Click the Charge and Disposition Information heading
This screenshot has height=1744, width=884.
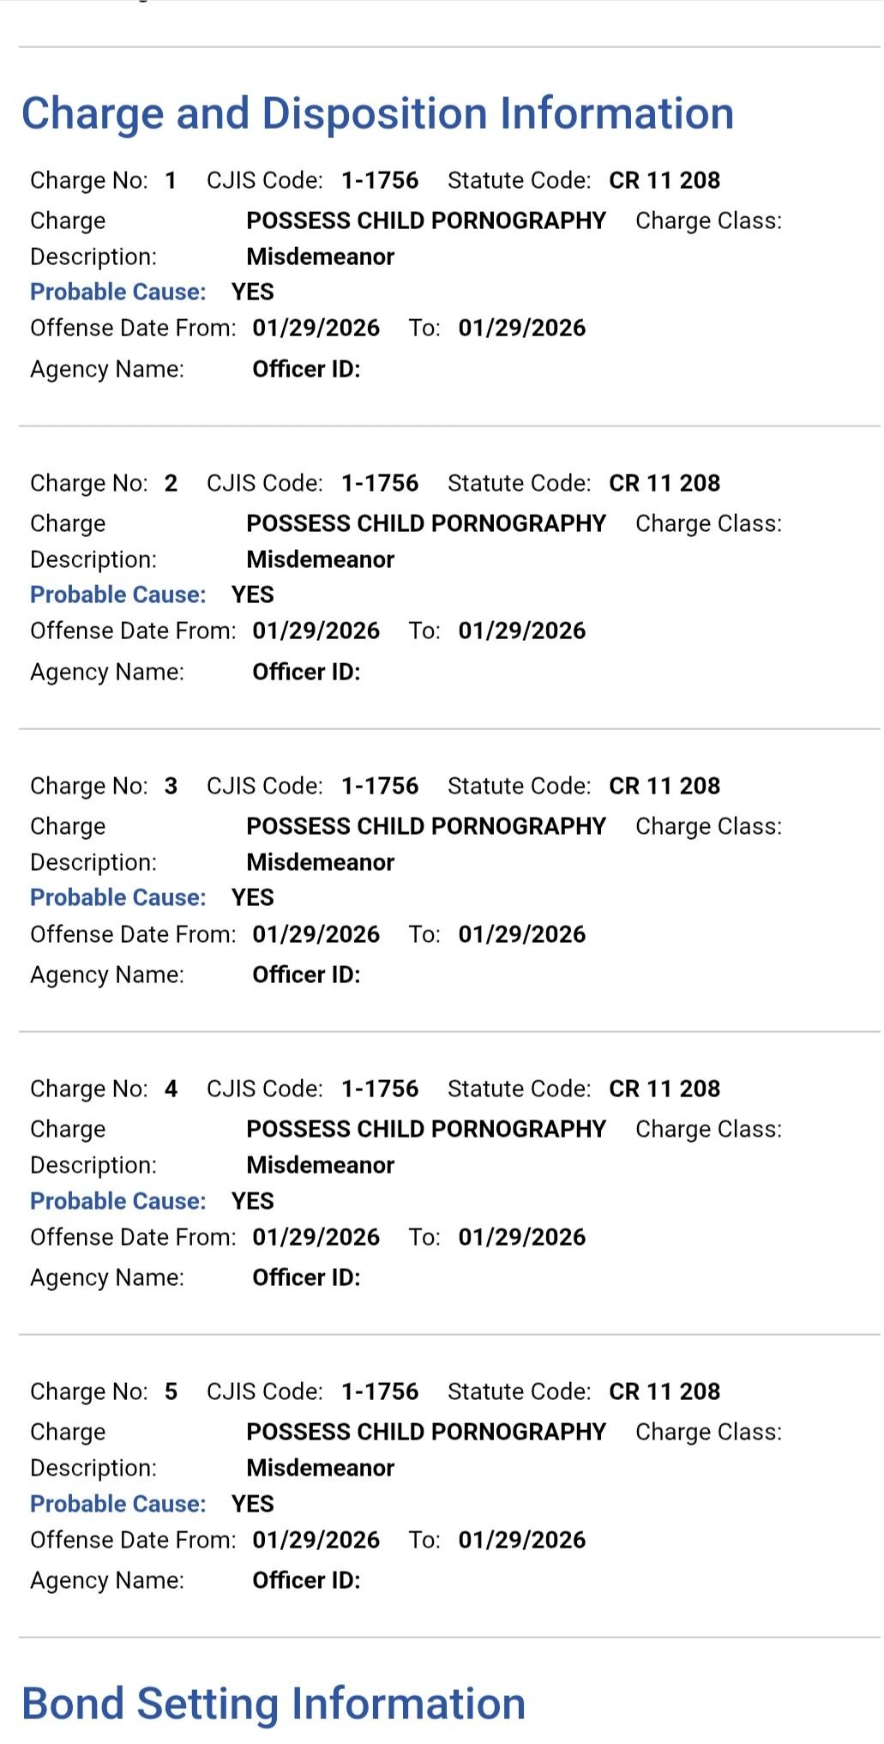pyautogui.click(x=377, y=114)
